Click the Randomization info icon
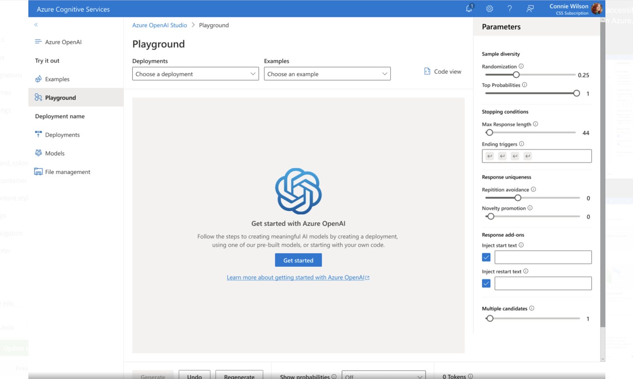 (521, 66)
